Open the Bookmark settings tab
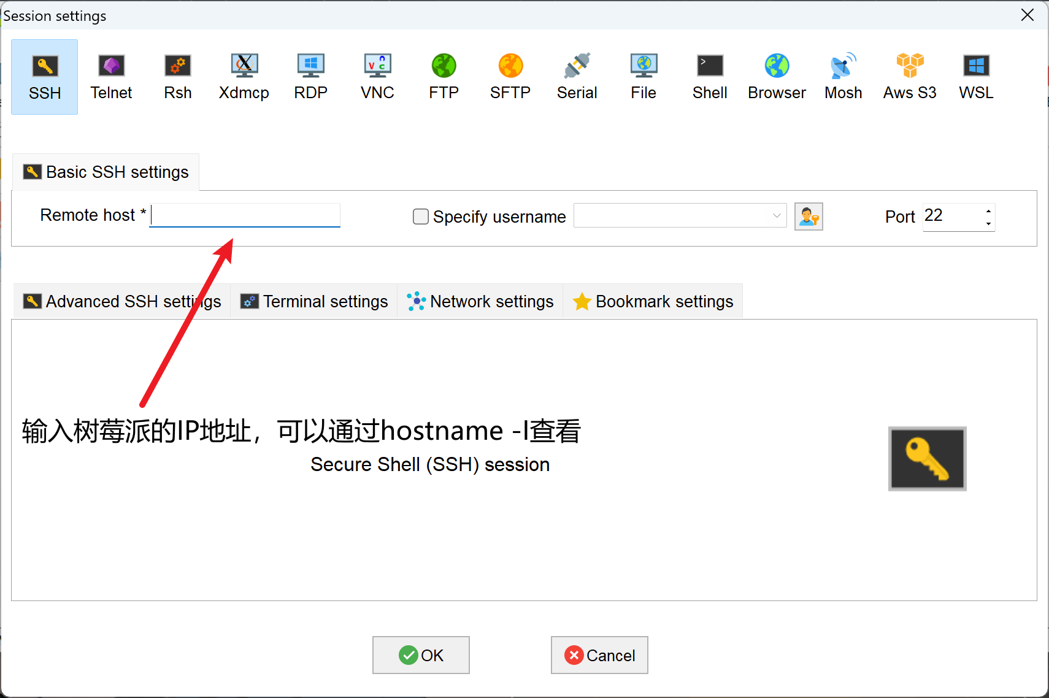The width and height of the screenshot is (1049, 698). (x=652, y=301)
